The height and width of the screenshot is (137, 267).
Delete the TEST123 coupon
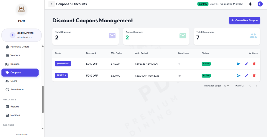(x=254, y=76)
